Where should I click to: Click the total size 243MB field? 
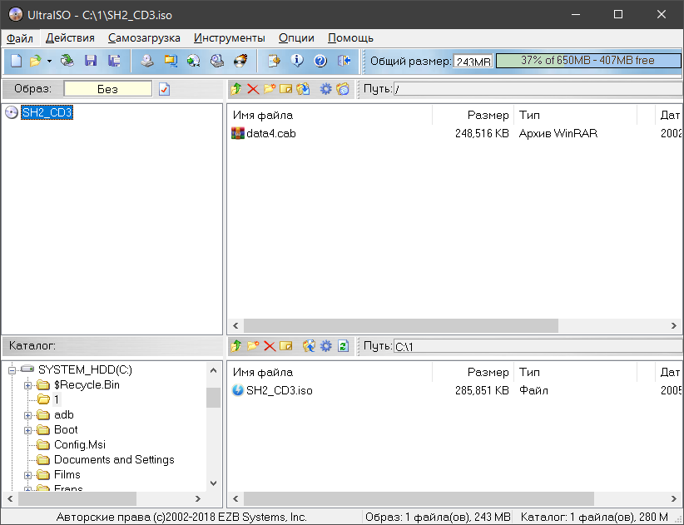click(x=473, y=61)
